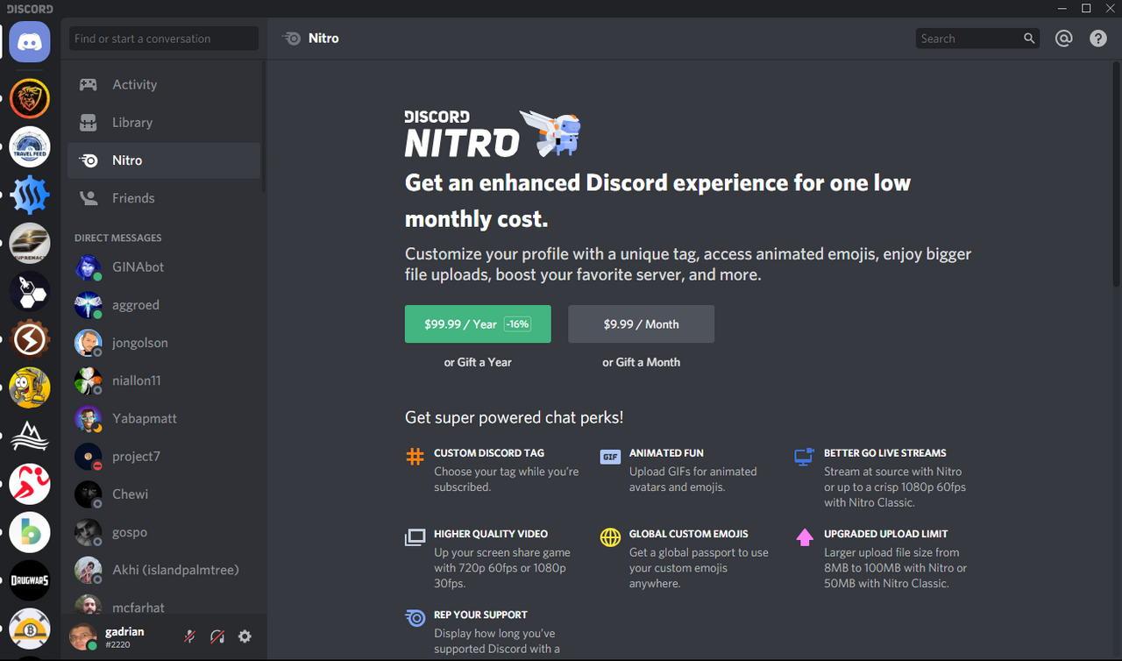Open direct message with GINAbot

pos(164,267)
